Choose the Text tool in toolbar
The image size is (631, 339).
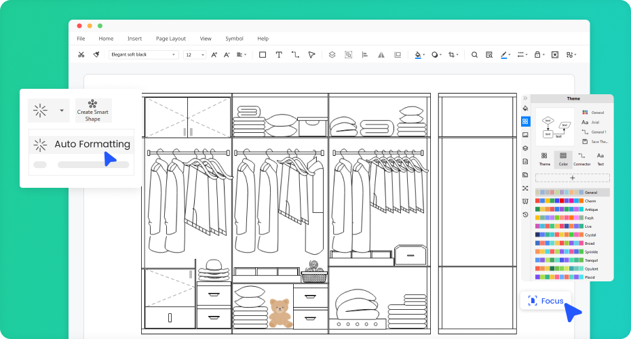coord(279,55)
